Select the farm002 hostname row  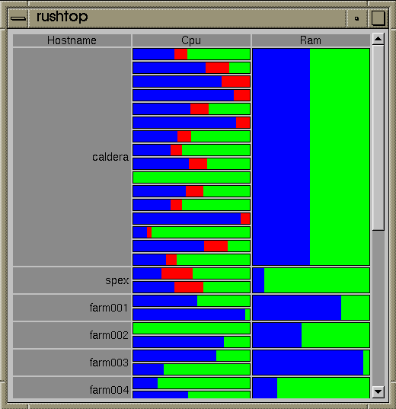pyautogui.click(x=72, y=335)
